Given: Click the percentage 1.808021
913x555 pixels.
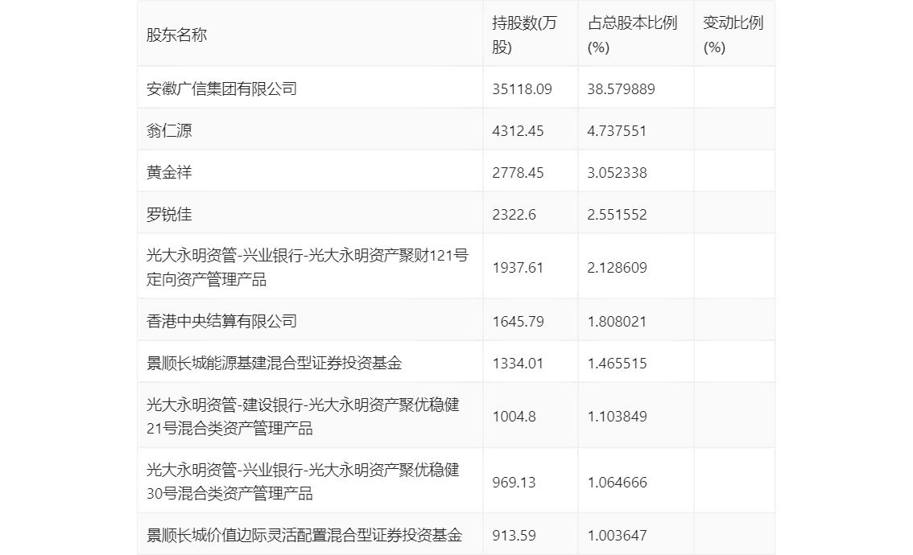Looking at the screenshot, I should point(617,322).
